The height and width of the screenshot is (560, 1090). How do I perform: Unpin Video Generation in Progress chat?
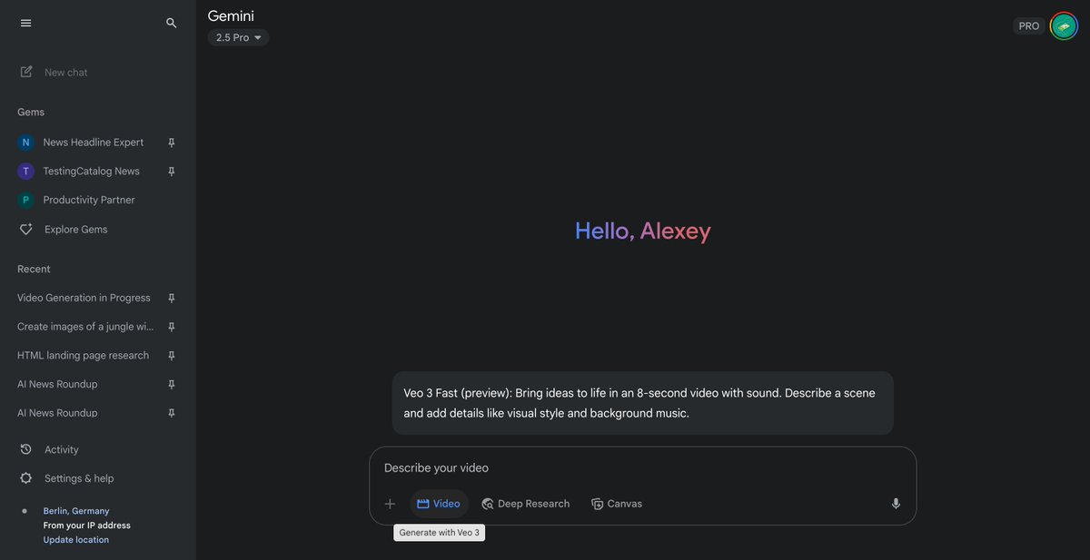point(172,298)
